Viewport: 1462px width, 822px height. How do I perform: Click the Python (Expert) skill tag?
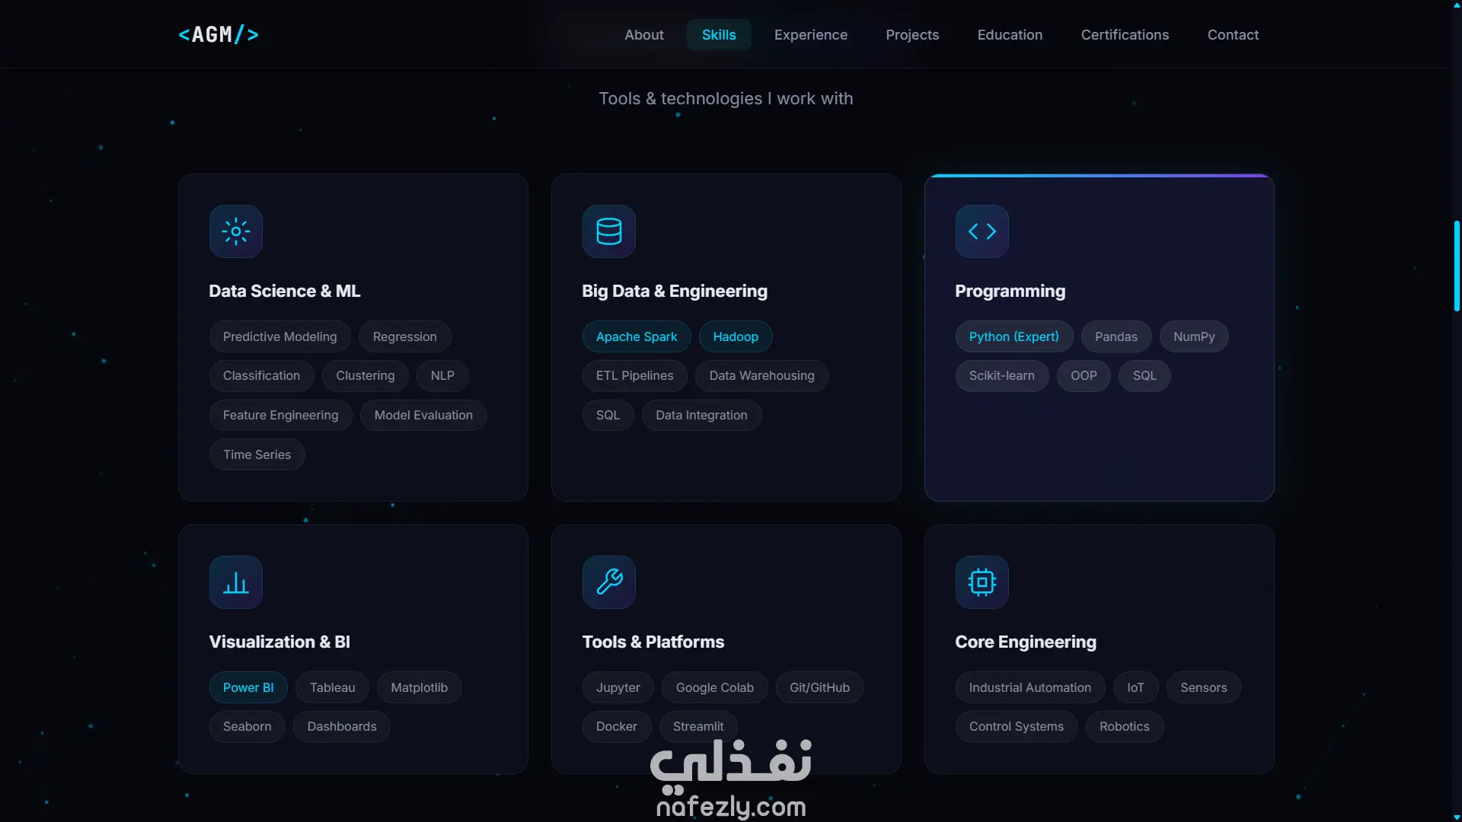pyautogui.click(x=1014, y=336)
